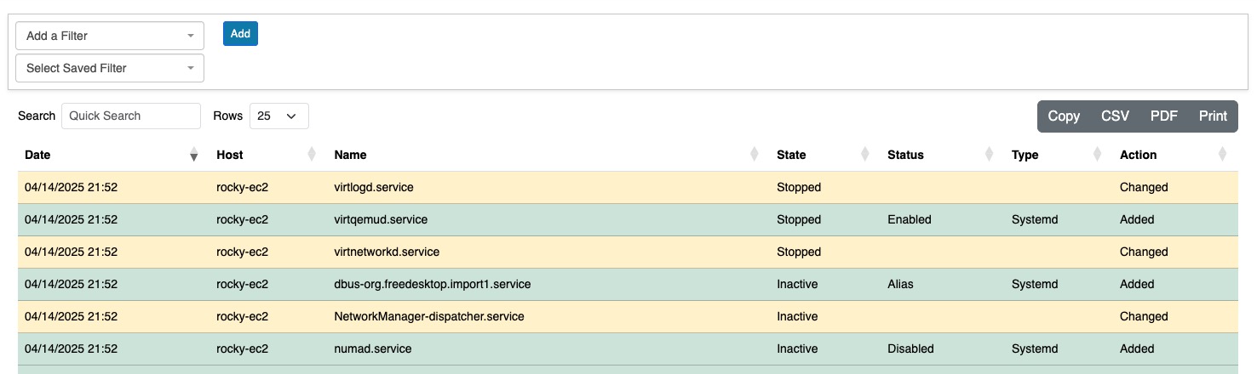Screen dimensions: 1257x374
Task: Click the numad.service row
Action: pyautogui.click(x=373, y=348)
